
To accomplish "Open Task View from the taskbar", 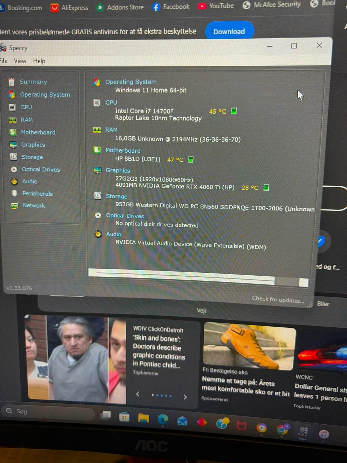I will (106, 415).
